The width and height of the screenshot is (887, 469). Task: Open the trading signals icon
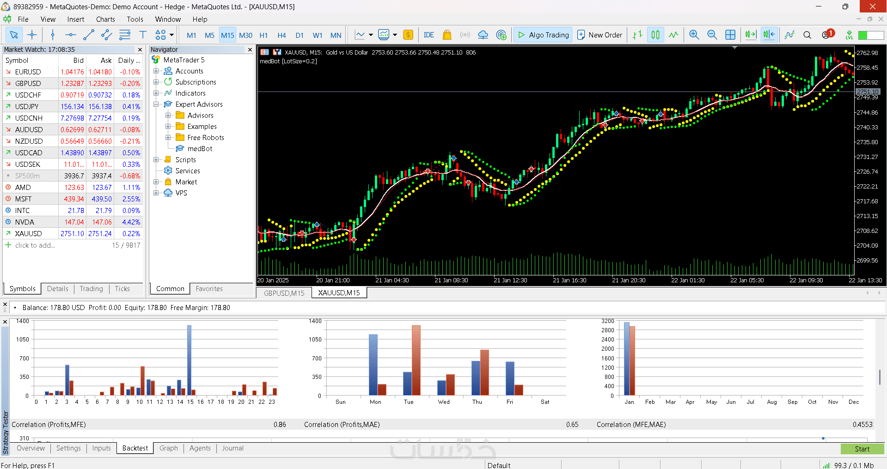coord(465,35)
